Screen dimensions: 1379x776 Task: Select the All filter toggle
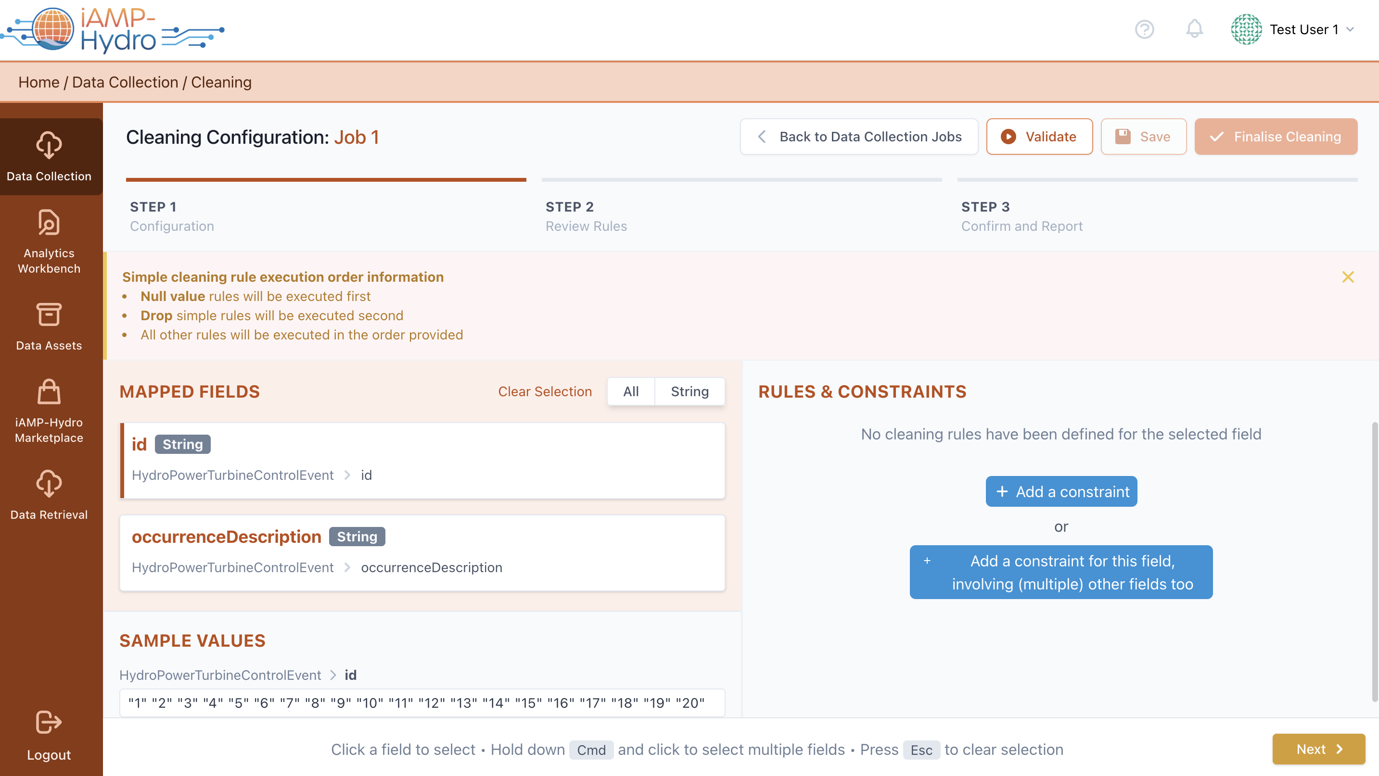tap(631, 391)
